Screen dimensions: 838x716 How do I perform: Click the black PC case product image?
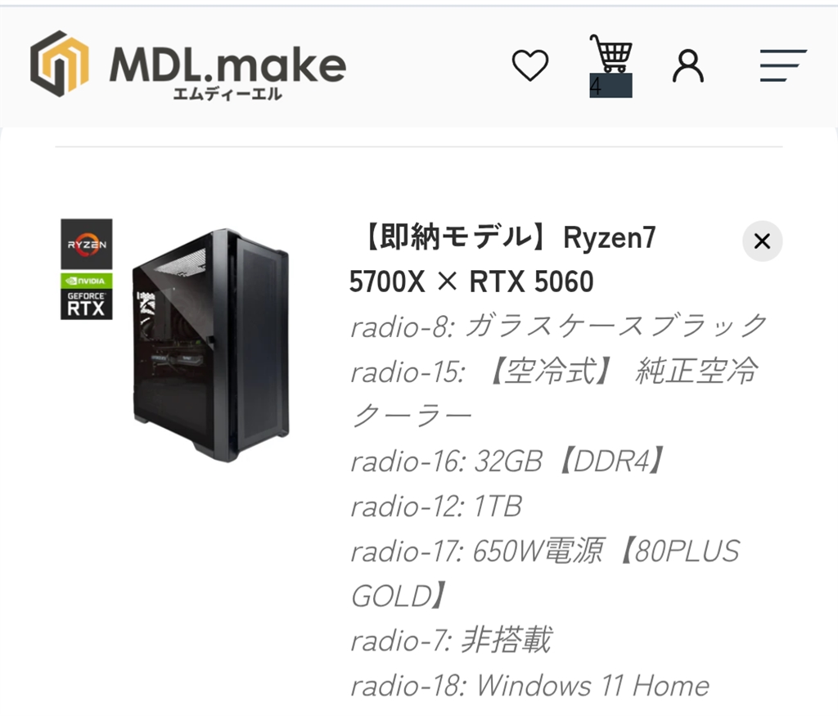click(210, 345)
